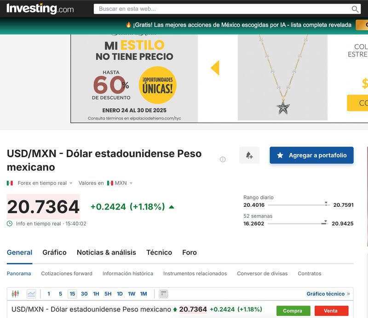Click the chart news overlay icon
The width and height of the screenshot is (368, 318).
click(164, 294)
